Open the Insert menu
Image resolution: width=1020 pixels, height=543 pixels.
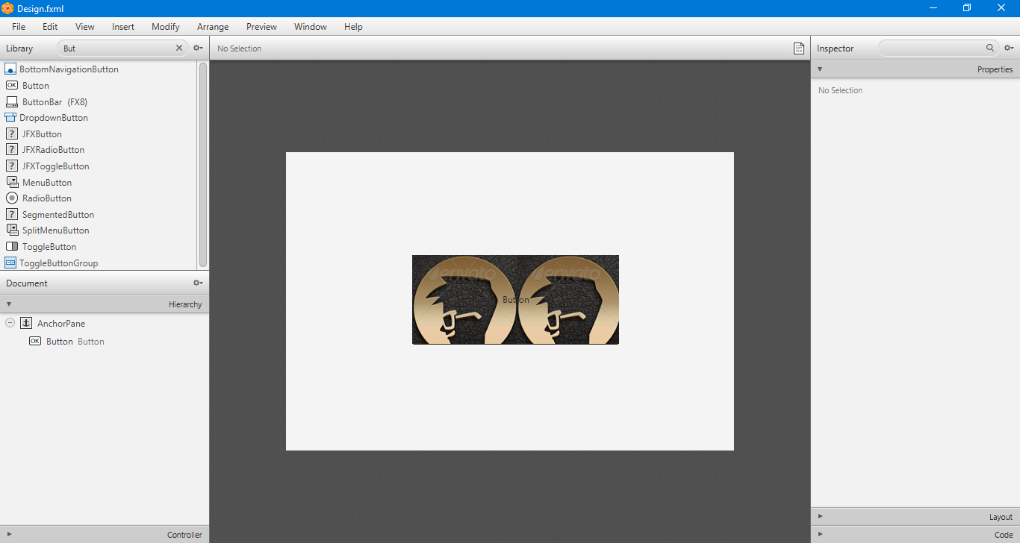coord(123,26)
